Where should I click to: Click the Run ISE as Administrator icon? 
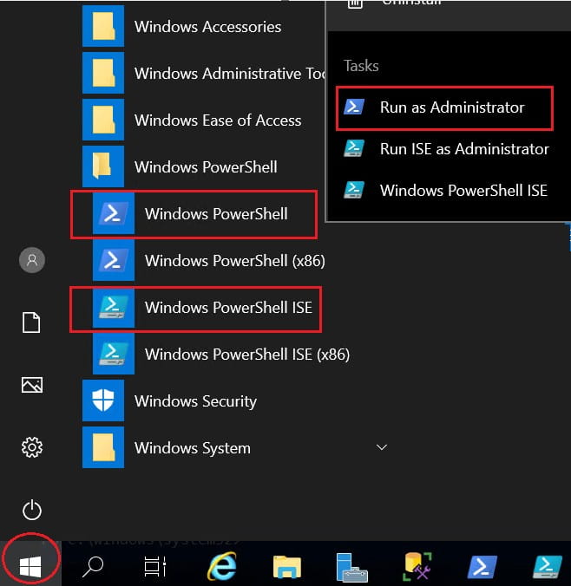click(354, 148)
